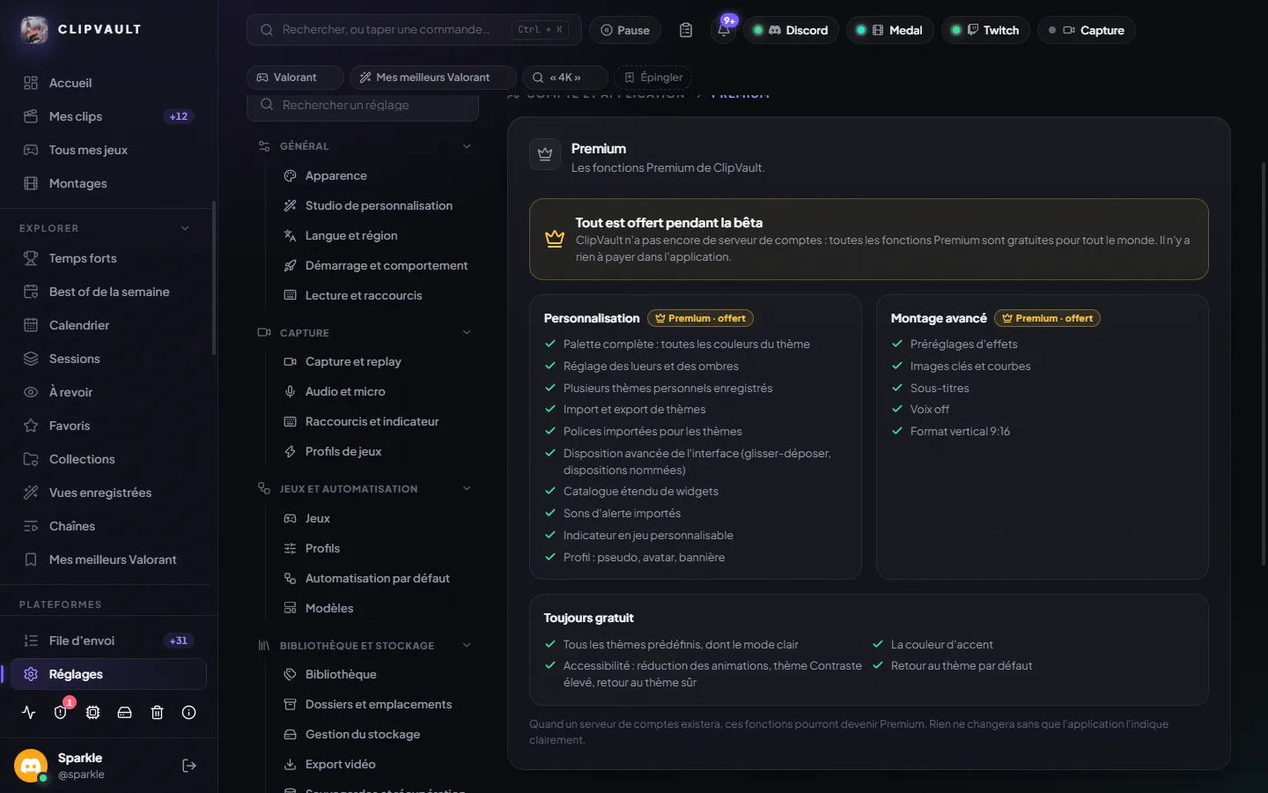Open the trash bin icon in sidebar footer

coord(157,713)
